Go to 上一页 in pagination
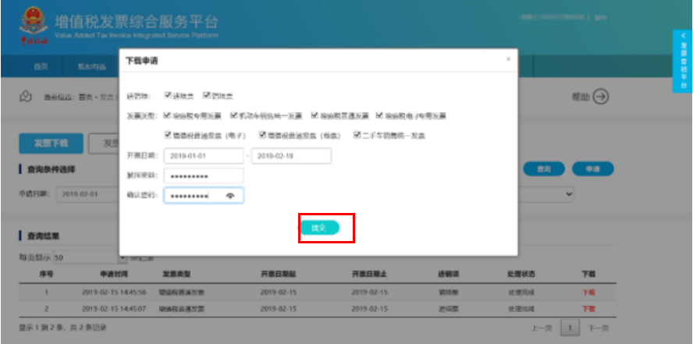This screenshot has width=693, height=344. pyautogui.click(x=542, y=328)
